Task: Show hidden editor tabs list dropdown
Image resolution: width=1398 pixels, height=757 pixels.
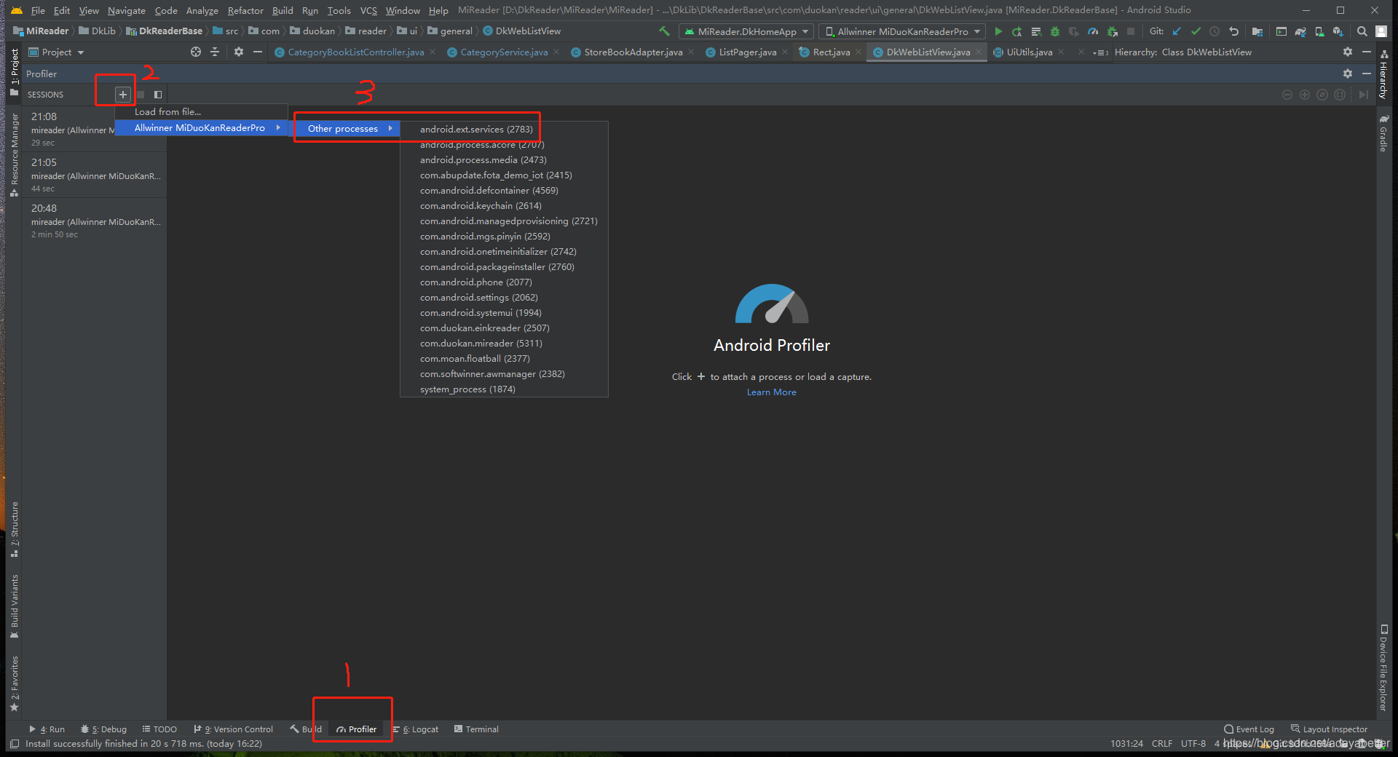Action: coord(1100,52)
